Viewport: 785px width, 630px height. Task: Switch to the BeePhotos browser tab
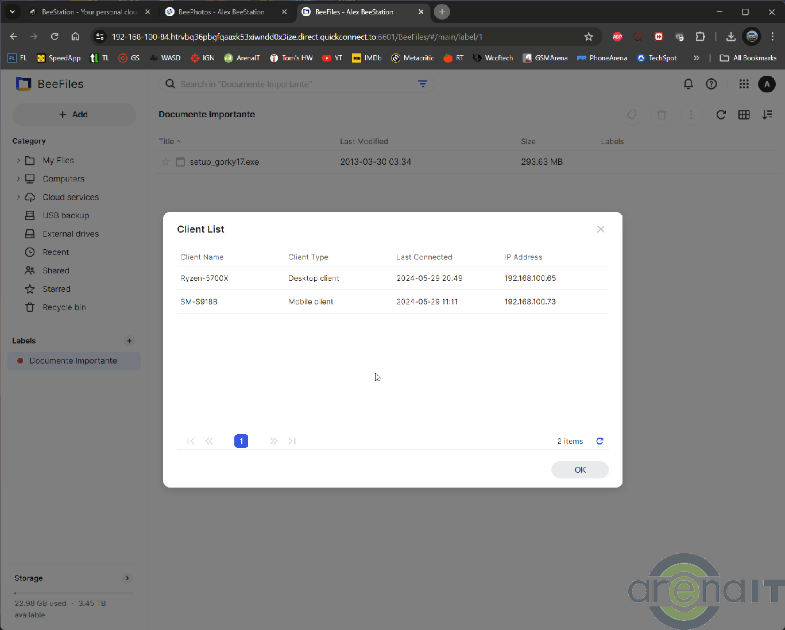coord(221,12)
